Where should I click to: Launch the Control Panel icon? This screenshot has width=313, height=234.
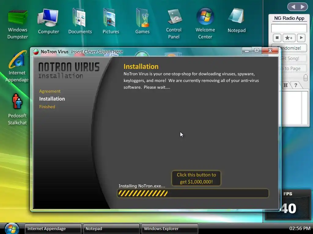(174, 24)
